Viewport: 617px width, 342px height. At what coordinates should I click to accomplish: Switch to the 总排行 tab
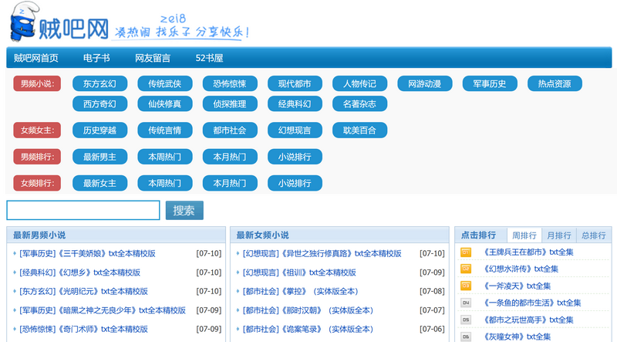pos(593,235)
